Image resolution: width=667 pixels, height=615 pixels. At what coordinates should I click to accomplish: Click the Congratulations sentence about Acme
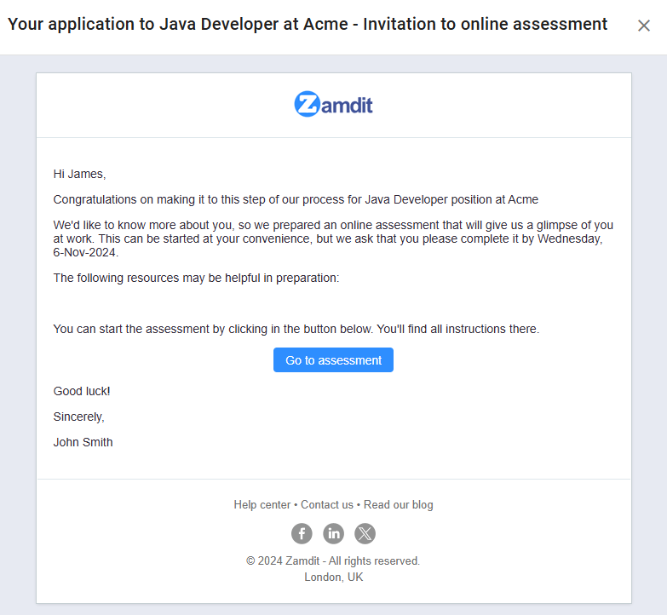[296, 200]
